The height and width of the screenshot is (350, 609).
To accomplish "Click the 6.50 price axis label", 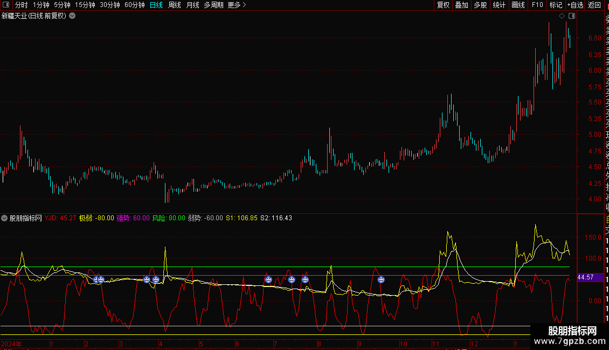I will click(594, 38).
